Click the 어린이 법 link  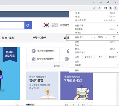(x=65, y=25)
